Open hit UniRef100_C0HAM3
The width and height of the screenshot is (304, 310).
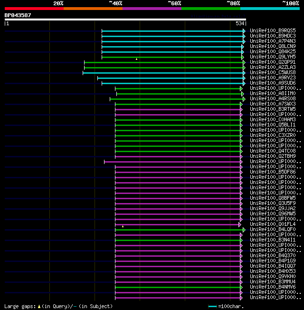(x=273, y=120)
